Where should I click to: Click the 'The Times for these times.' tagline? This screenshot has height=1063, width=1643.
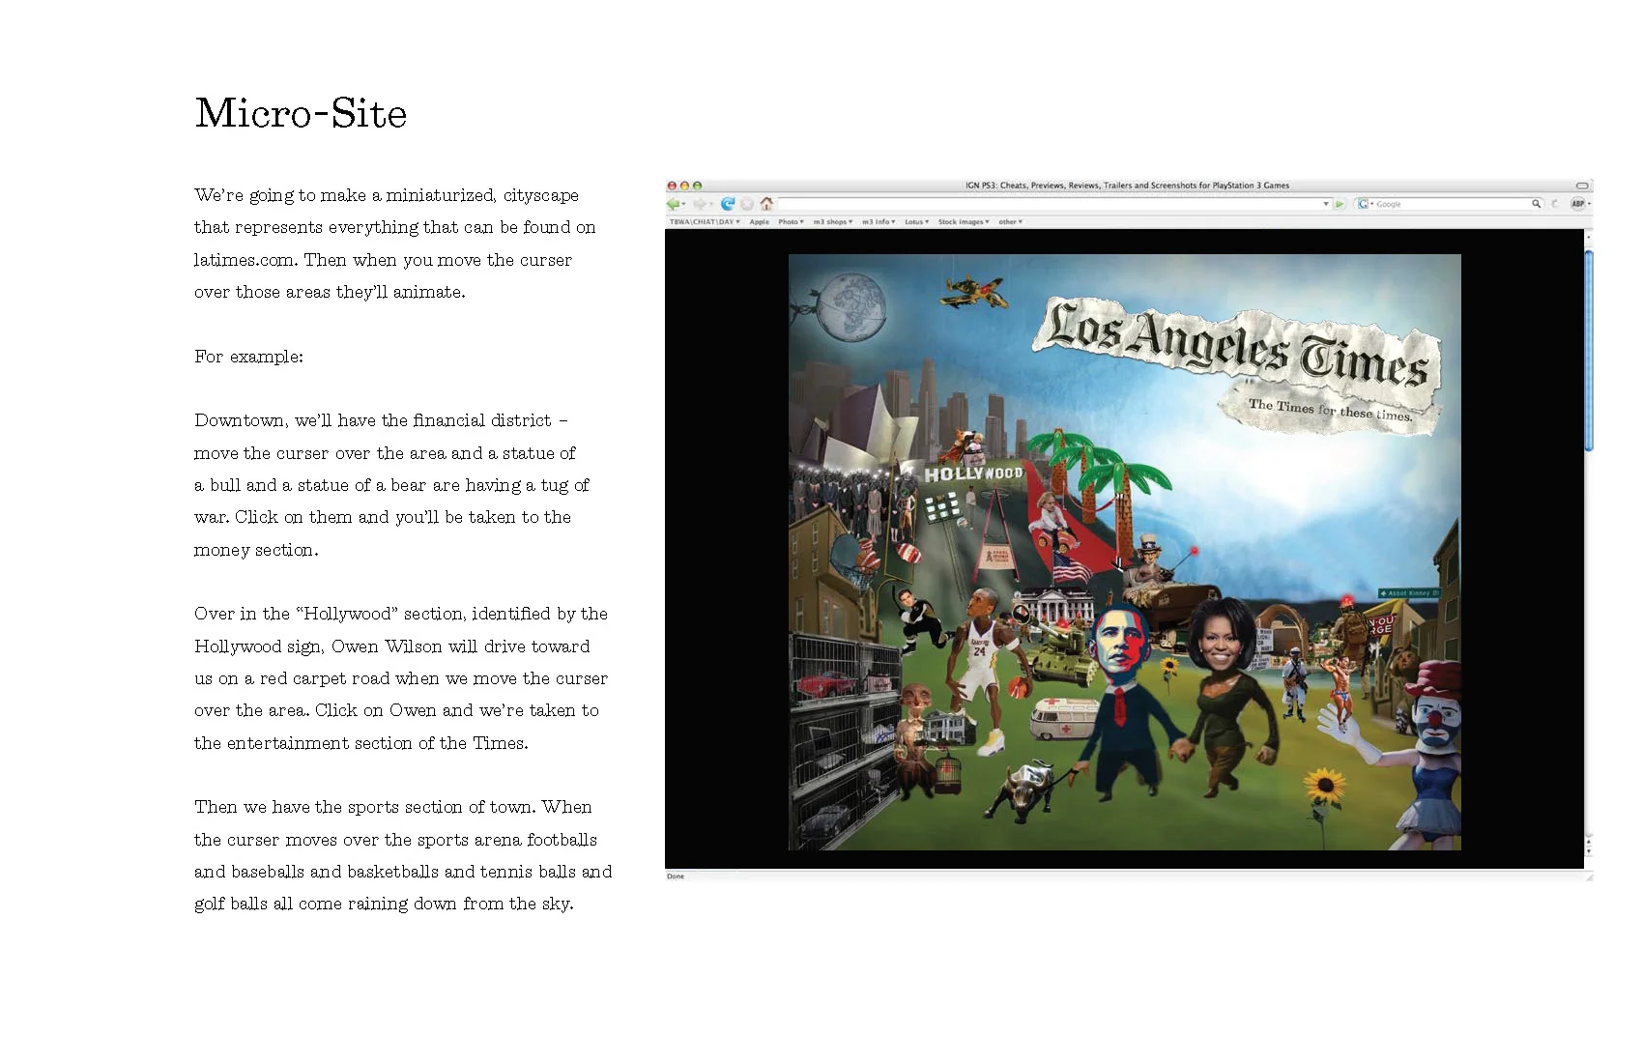1330,410
